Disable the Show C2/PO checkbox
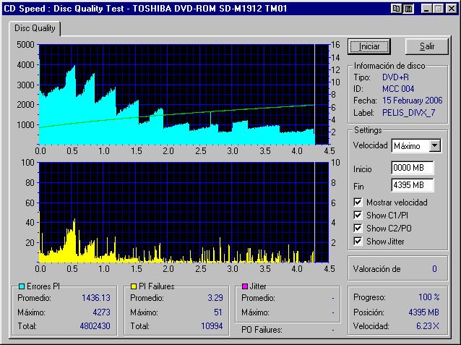Viewport: 461px width, 345px height. tap(359, 228)
